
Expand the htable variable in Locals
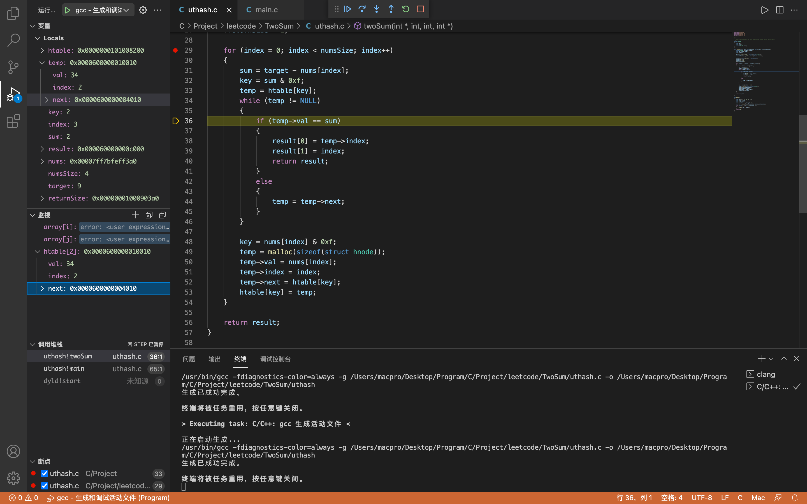tap(42, 50)
